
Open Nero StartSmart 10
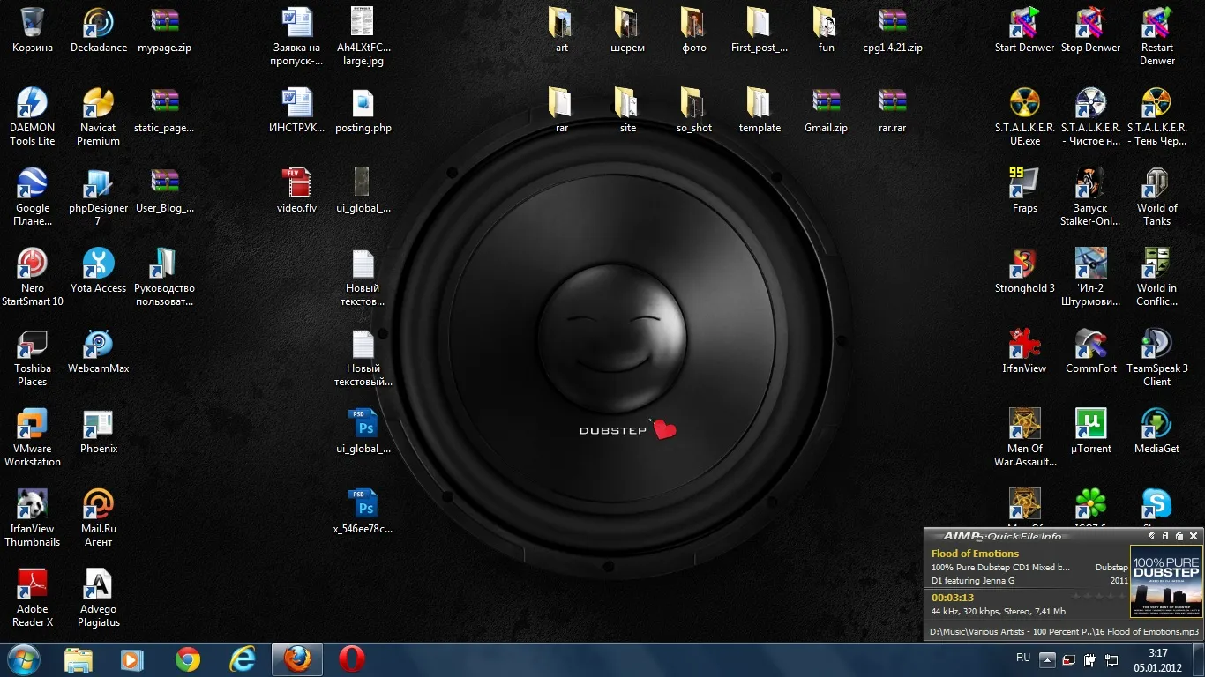tap(33, 277)
